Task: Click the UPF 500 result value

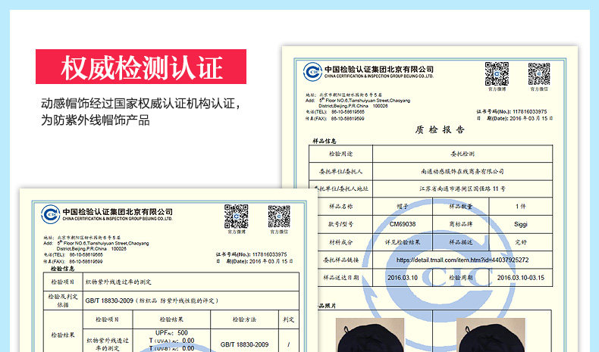Action: pos(171,333)
